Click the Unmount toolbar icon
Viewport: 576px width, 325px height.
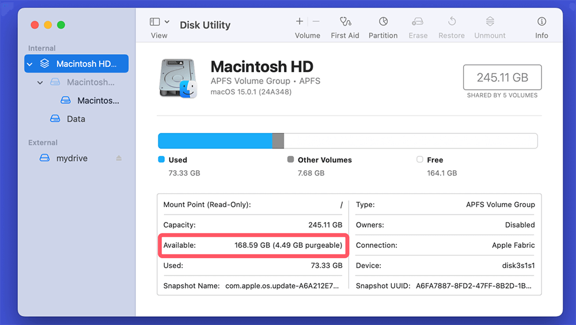pyautogui.click(x=490, y=21)
